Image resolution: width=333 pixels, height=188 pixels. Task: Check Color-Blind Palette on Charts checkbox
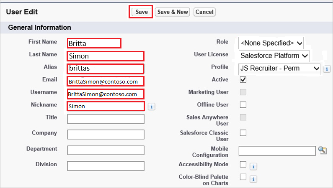tap(243, 177)
